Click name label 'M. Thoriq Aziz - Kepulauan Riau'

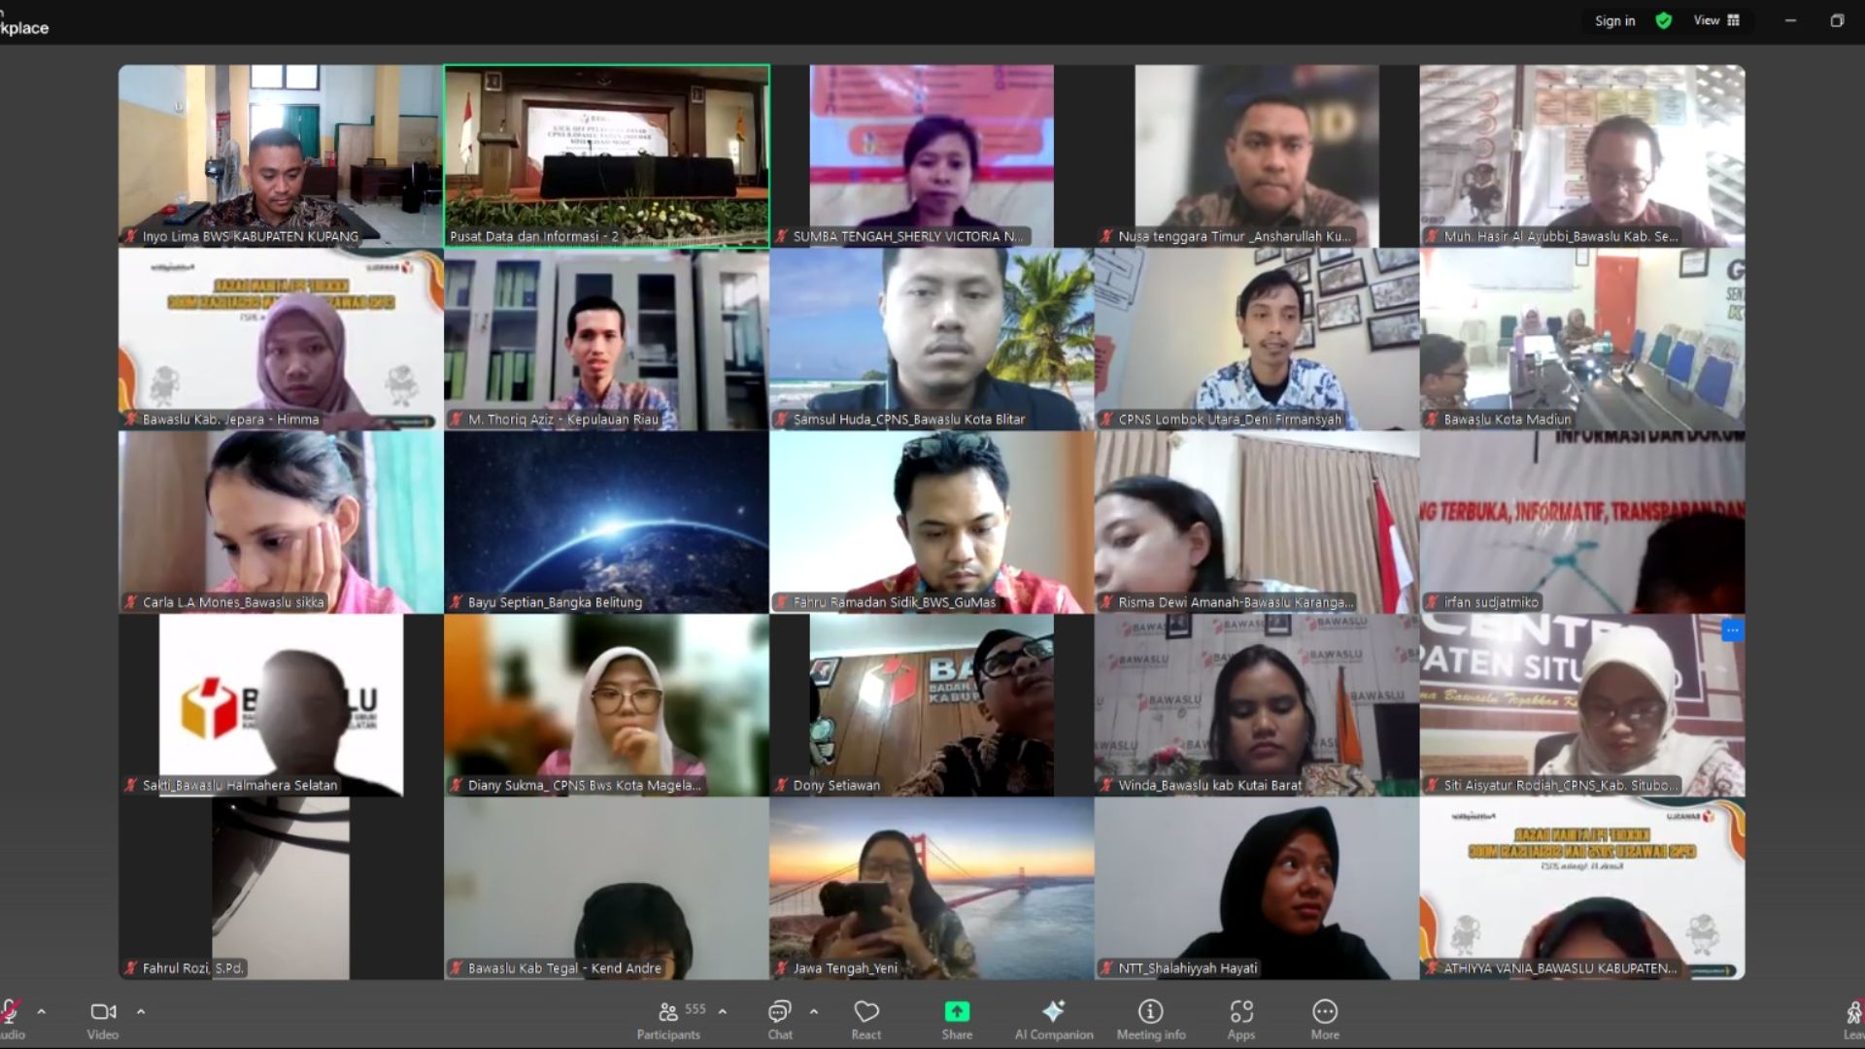(x=563, y=420)
